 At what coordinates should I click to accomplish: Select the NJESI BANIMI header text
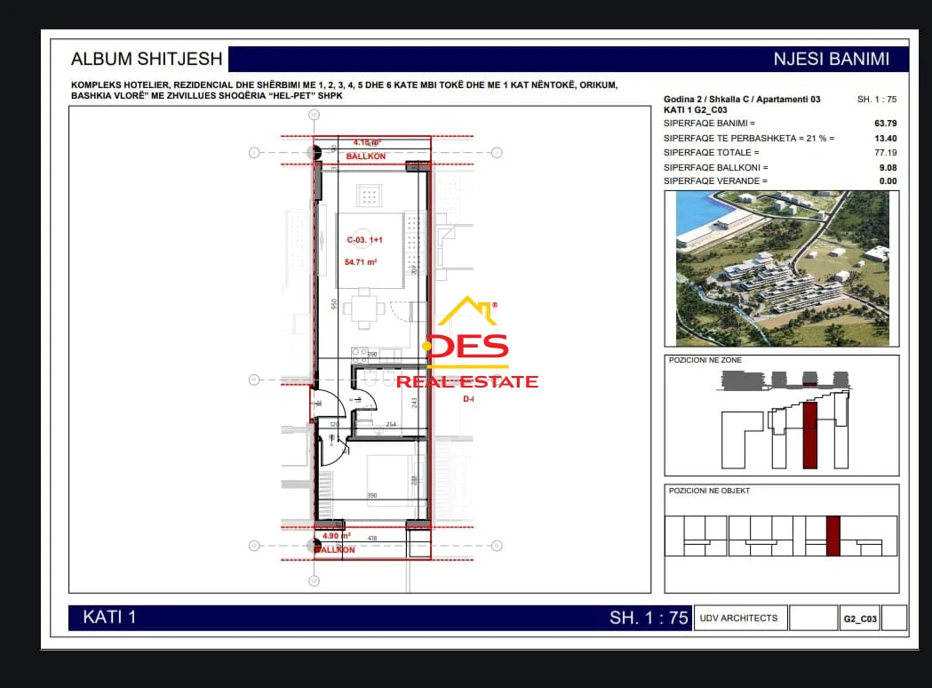[831, 59]
